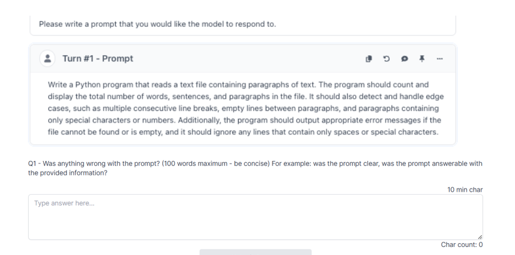Image resolution: width=515 pixels, height=255 pixels.
Task: Copy the Turn #1 prompt text
Action: coord(369,58)
